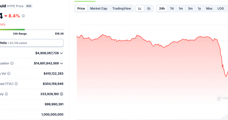The height and width of the screenshot is (120, 228).
Task: Expand chevron next to $4,906,067,726
Action: pos(61,53)
